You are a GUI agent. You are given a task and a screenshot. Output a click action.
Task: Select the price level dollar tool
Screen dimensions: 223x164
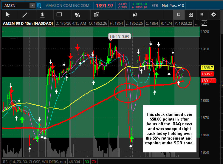tap(42, 15)
